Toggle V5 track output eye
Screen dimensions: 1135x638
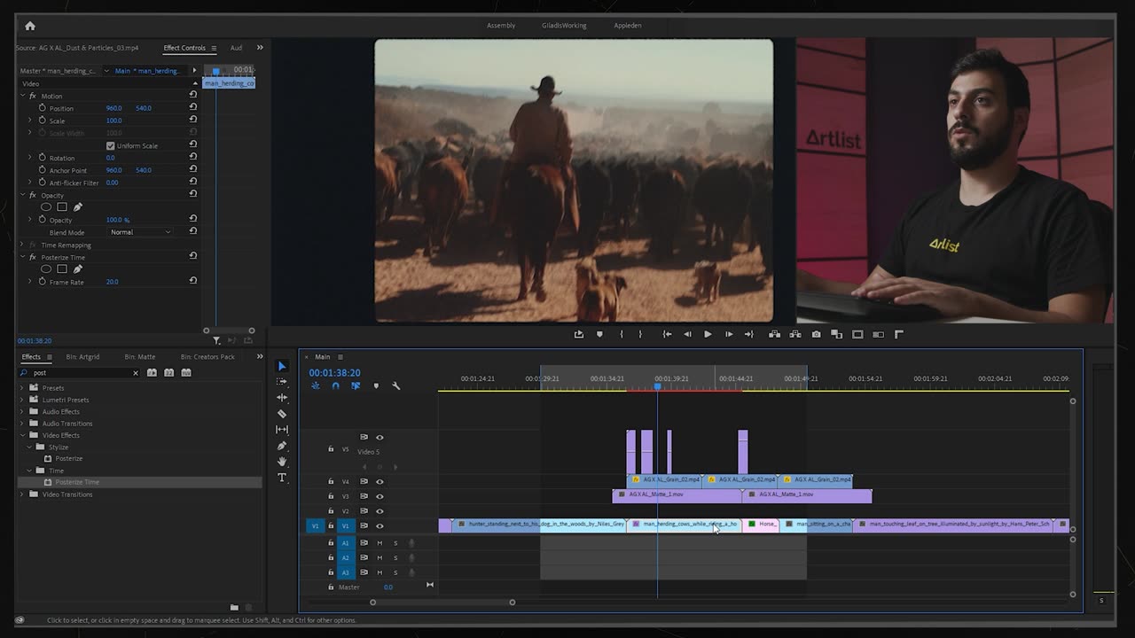pyautogui.click(x=380, y=437)
